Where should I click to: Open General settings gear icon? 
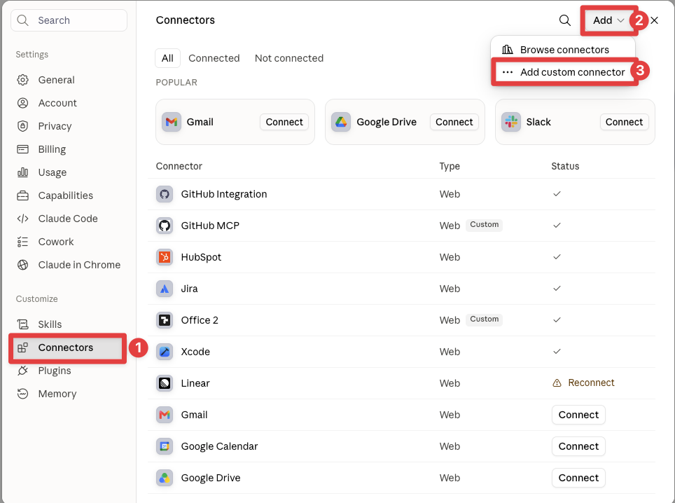[23, 80]
